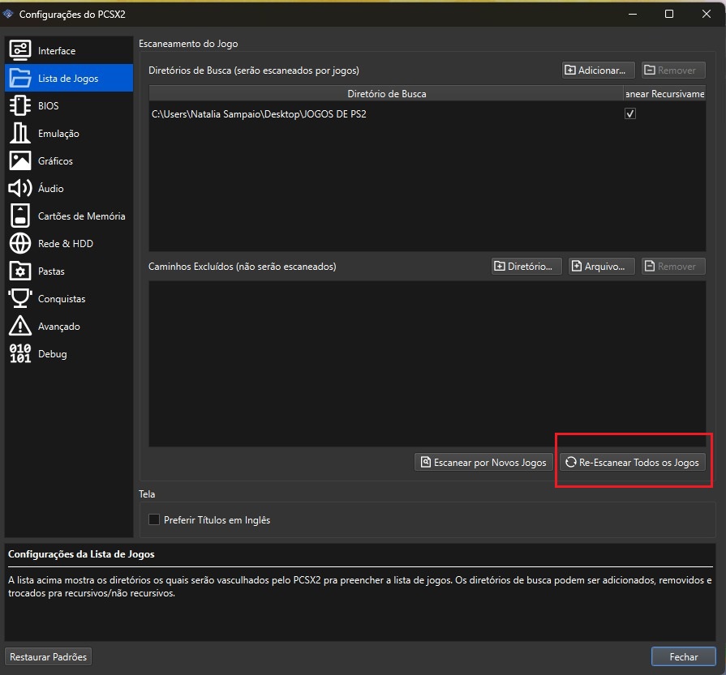Screen dimensions: 726x675
Task: Open the Debug settings category
Action: (x=52, y=354)
